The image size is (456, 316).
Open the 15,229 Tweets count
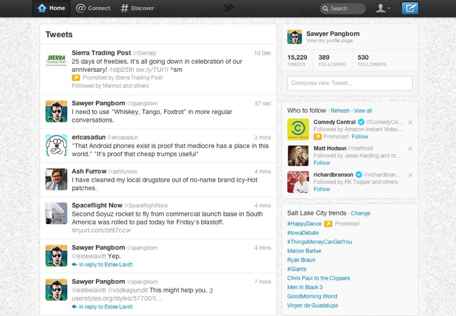297,60
